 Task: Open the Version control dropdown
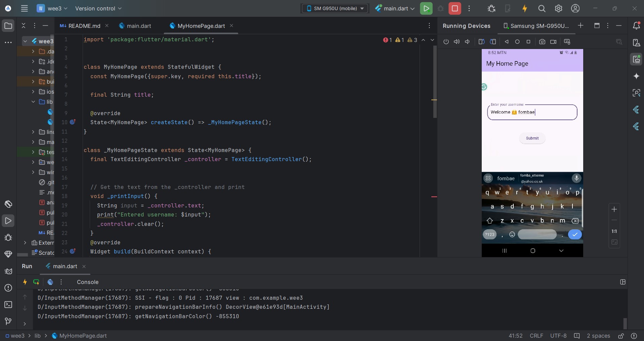[98, 8]
